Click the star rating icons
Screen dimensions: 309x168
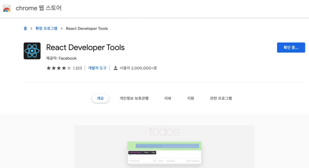tap(59, 68)
